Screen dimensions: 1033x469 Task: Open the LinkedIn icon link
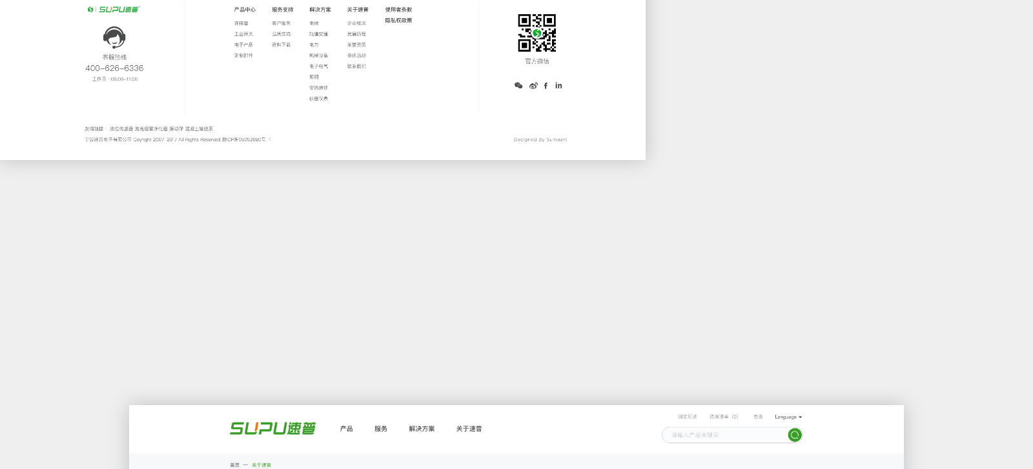(558, 85)
